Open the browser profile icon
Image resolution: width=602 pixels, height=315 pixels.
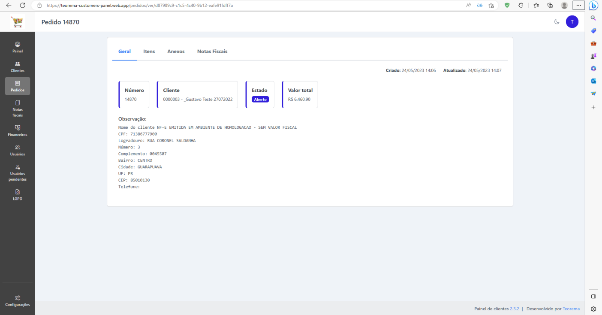pos(564,6)
